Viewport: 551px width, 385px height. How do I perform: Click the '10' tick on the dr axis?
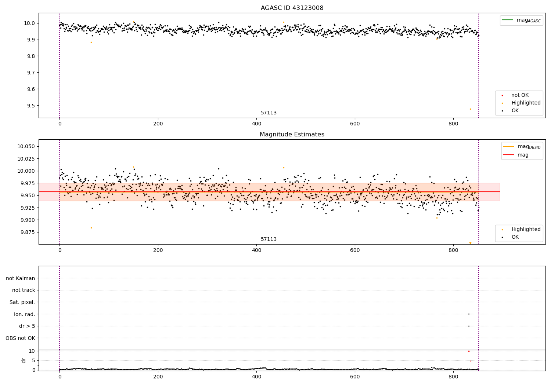point(32,351)
